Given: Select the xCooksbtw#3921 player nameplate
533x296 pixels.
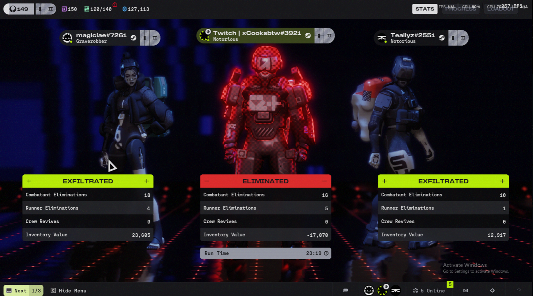Looking at the screenshot, I should [257, 36].
